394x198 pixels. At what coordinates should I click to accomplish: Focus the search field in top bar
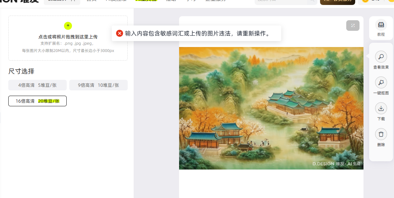285,1
